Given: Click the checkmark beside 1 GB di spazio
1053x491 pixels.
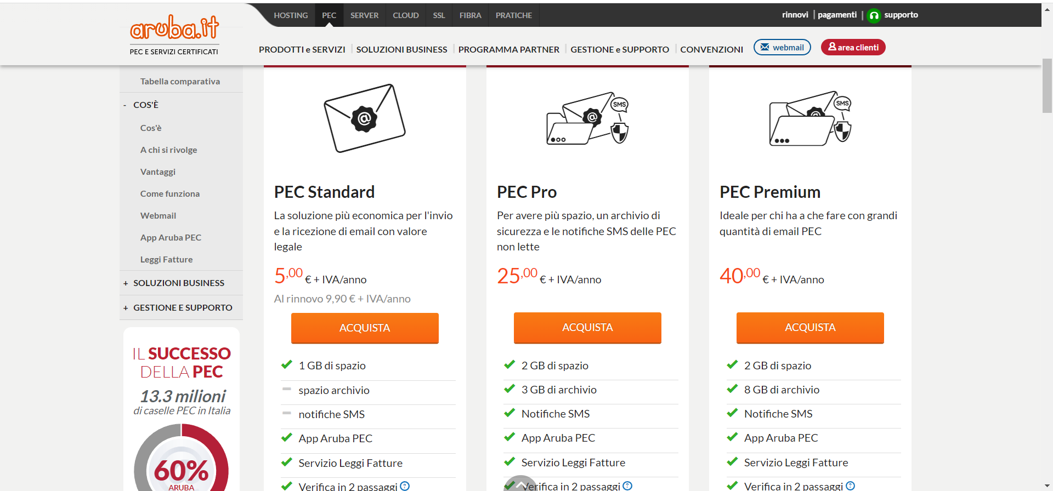Looking at the screenshot, I should tap(286, 364).
